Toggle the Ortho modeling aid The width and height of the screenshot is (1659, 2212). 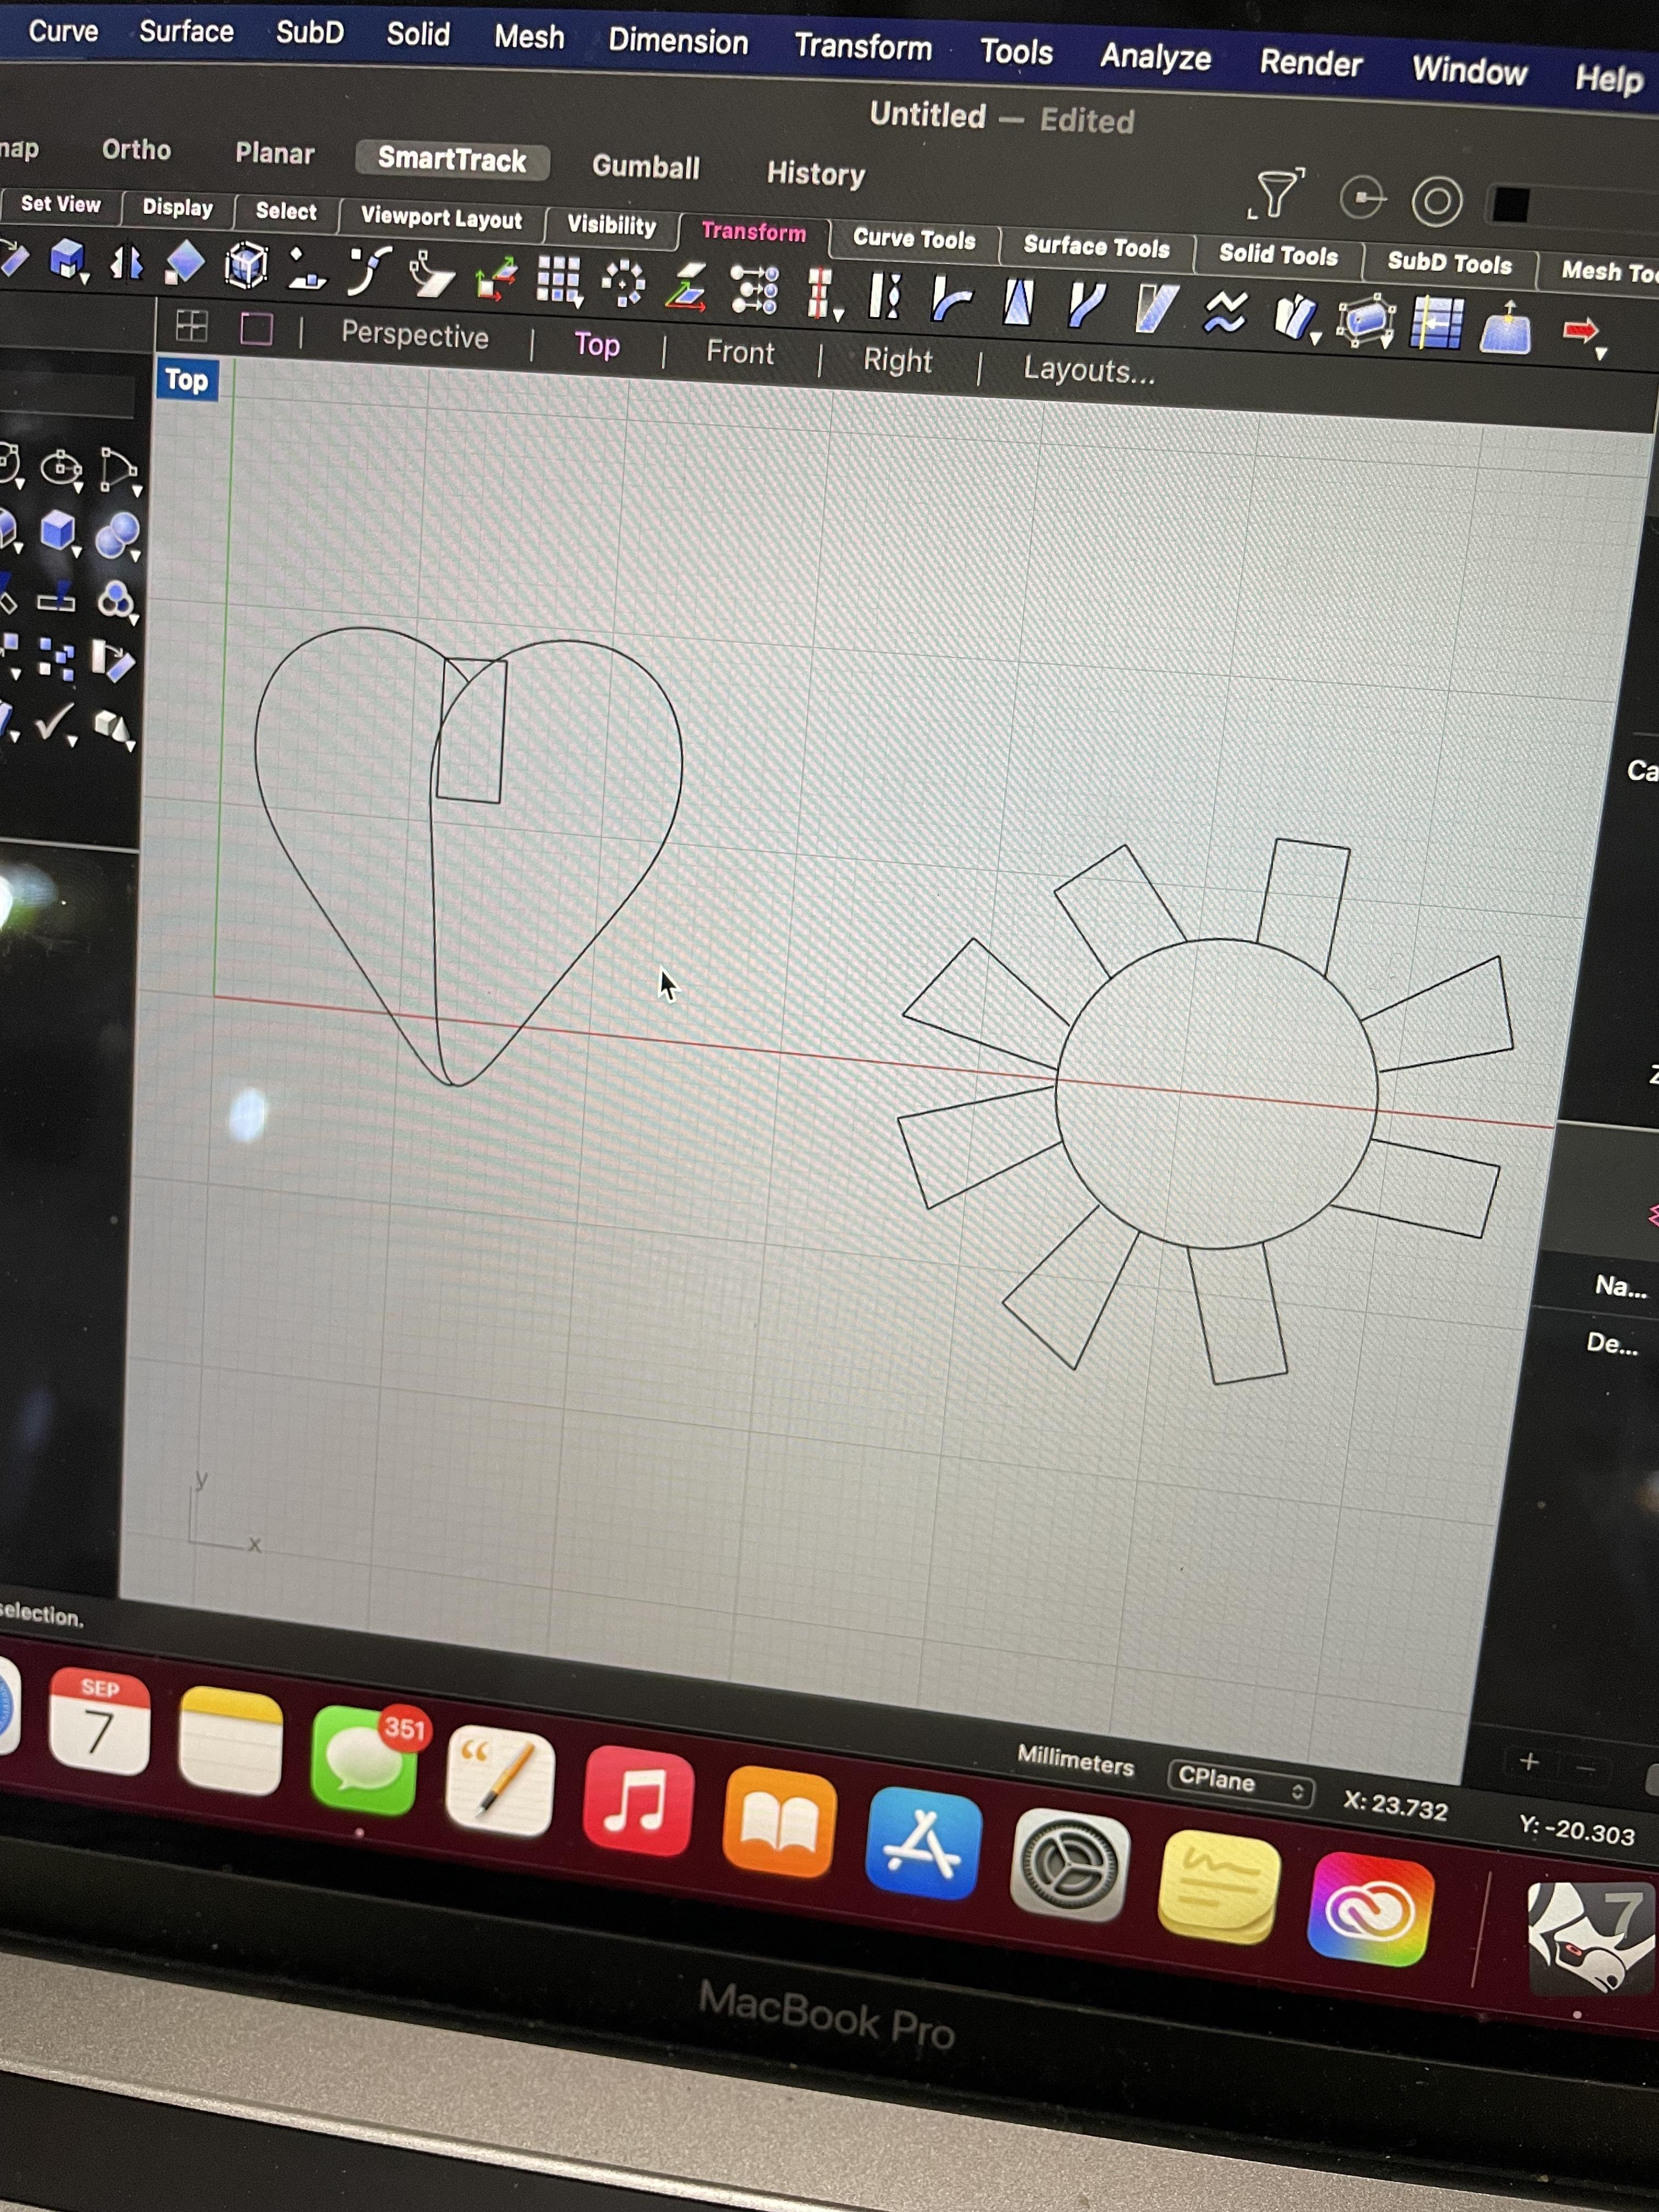(136, 150)
